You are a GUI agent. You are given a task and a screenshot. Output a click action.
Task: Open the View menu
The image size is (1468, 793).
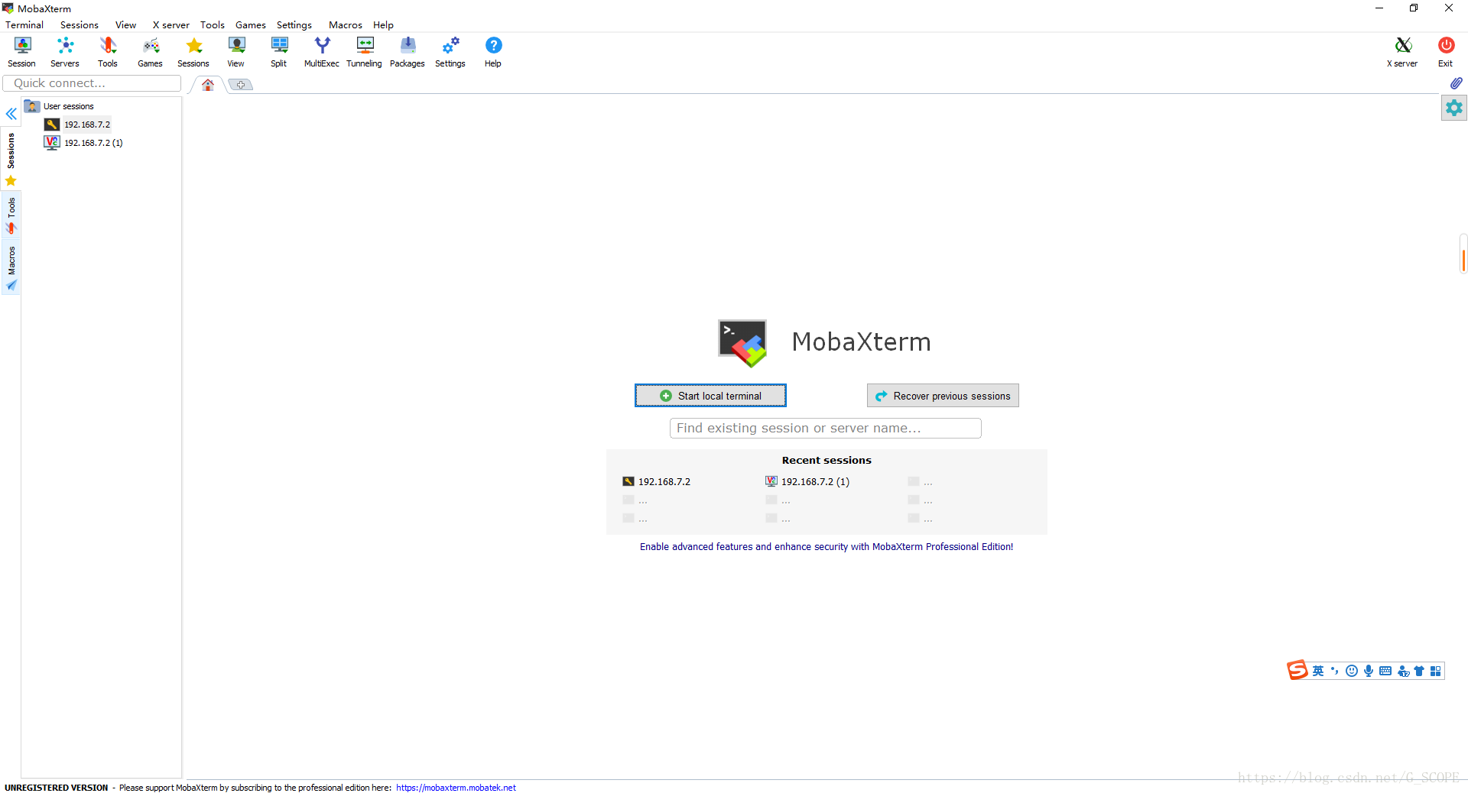[x=125, y=24]
